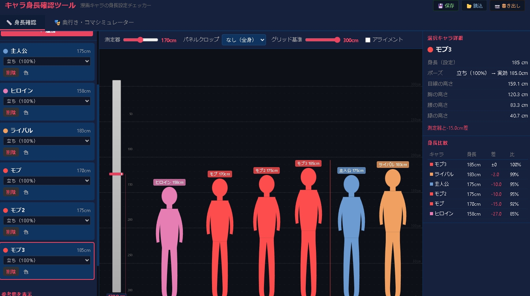Image resolution: width=530 pixels, height=296 pixels.
Task: Enable the アライメント checkbox
Action: tap(368, 40)
